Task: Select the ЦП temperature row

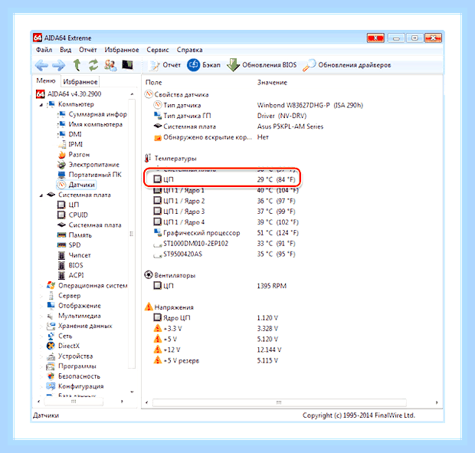Action: [x=223, y=179]
